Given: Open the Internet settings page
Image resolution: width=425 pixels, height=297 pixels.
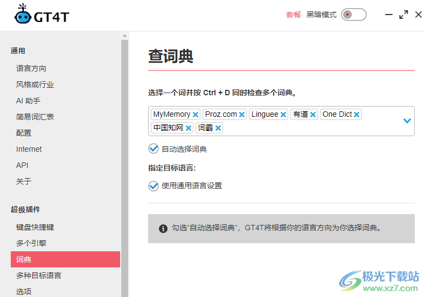Looking at the screenshot, I should [x=29, y=149].
